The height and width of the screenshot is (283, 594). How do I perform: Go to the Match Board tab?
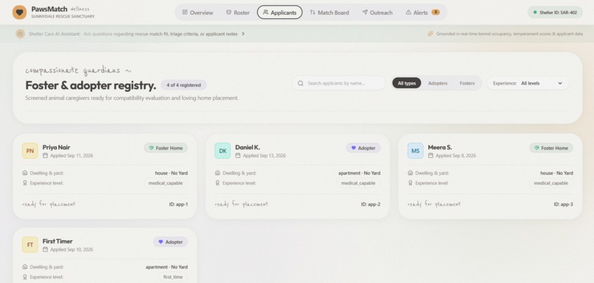[329, 12]
